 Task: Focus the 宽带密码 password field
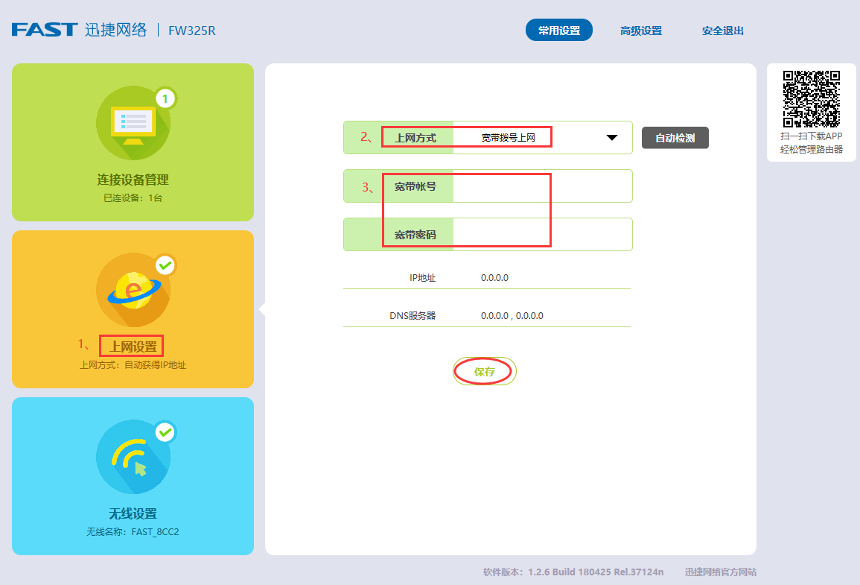pyautogui.click(x=541, y=235)
